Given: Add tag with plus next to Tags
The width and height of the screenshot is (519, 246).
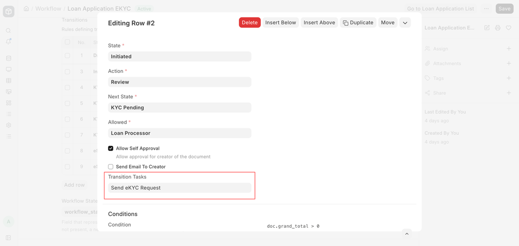Looking at the screenshot, I should [x=509, y=78].
